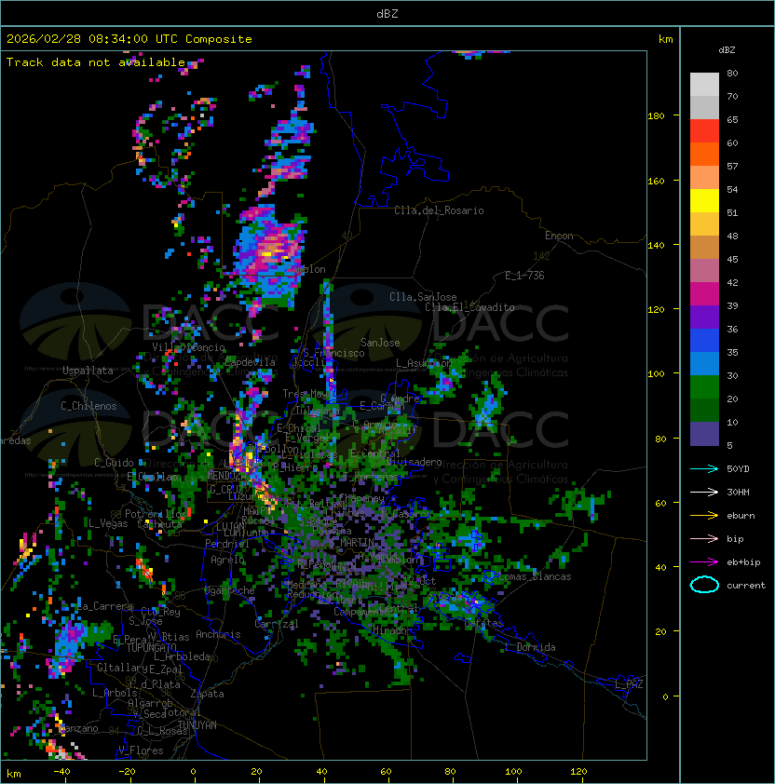Click the 'L_Dormida' map label
This screenshot has width=775, height=784.
pos(530,647)
